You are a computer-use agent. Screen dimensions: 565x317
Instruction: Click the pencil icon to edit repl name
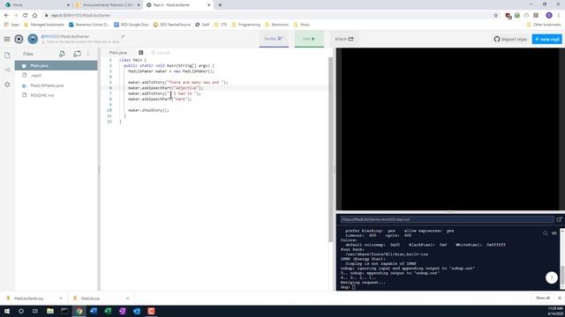pos(123,36)
